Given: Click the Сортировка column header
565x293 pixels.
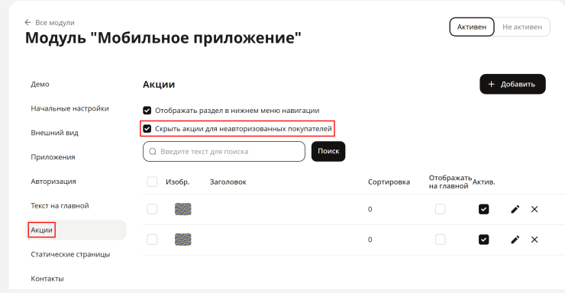Looking at the screenshot, I should pyautogui.click(x=389, y=182).
